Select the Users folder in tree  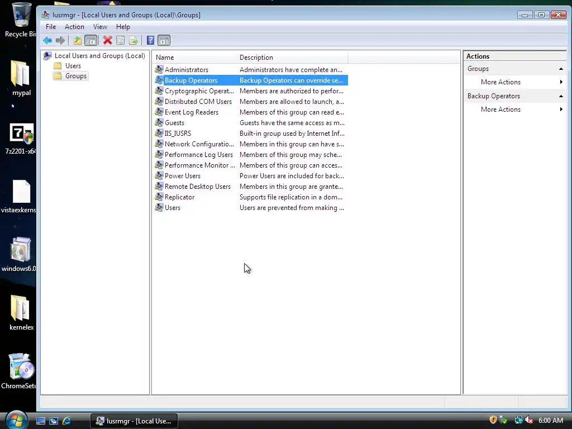(x=68, y=66)
